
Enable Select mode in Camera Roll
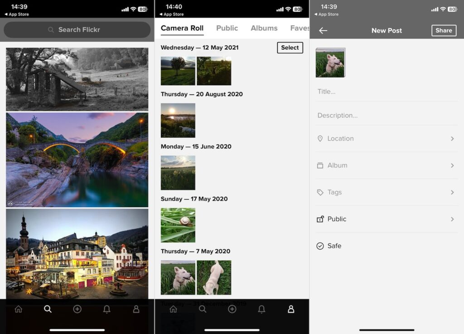click(290, 48)
